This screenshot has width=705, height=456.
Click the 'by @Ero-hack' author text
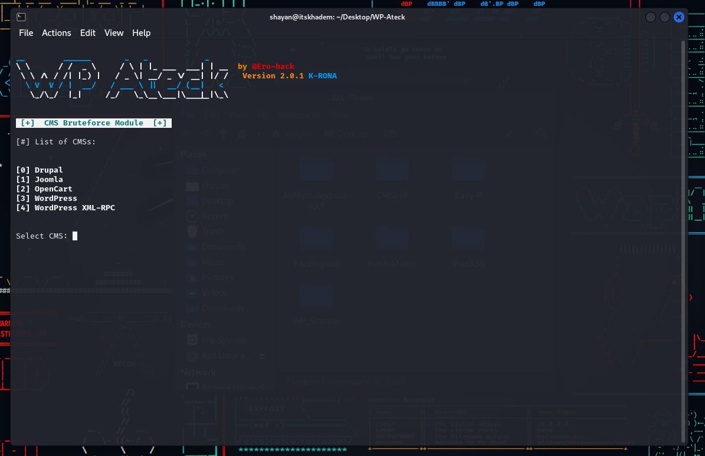tap(266, 67)
